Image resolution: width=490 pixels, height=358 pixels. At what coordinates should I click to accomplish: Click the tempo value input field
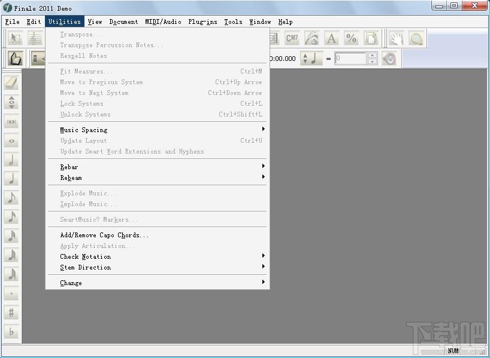pos(350,59)
